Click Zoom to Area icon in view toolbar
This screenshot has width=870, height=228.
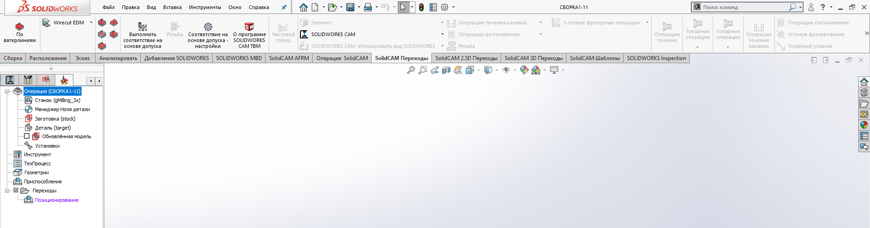(423, 70)
